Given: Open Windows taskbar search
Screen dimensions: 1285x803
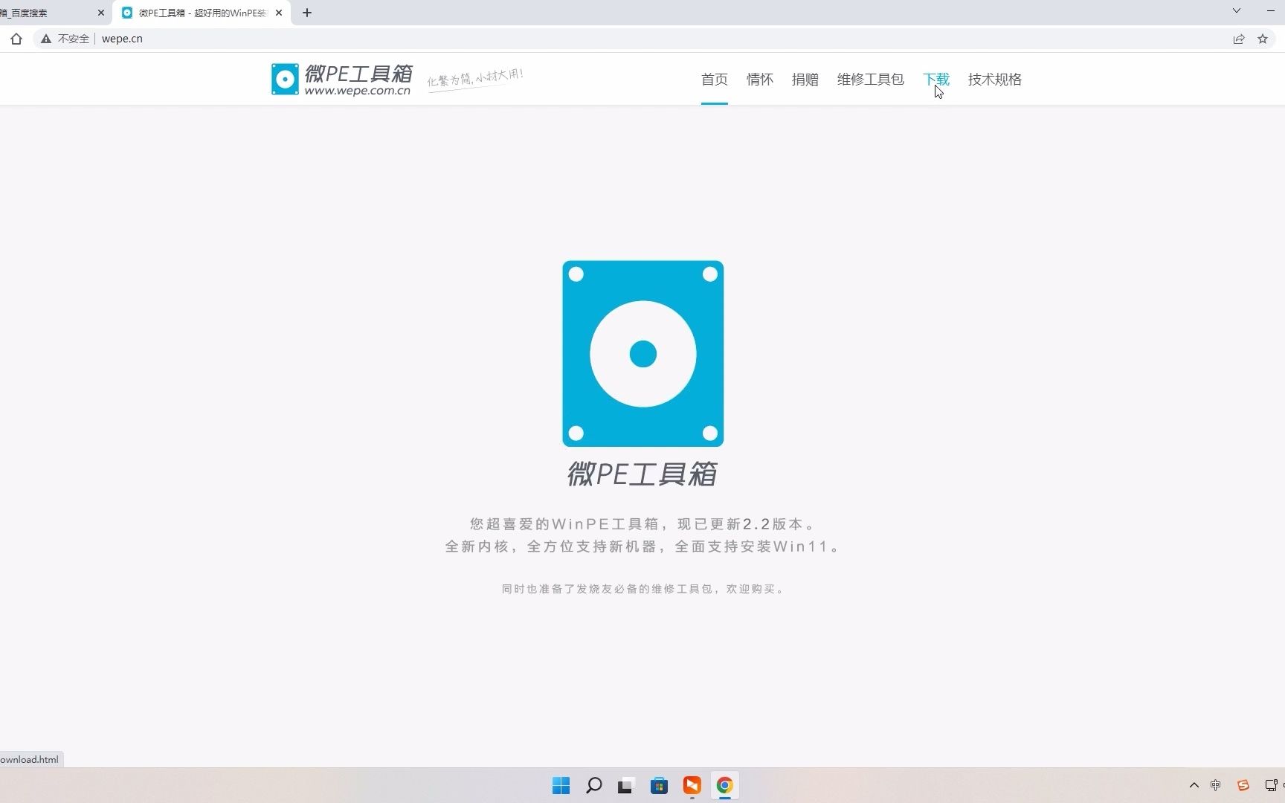Looking at the screenshot, I should click(x=593, y=786).
